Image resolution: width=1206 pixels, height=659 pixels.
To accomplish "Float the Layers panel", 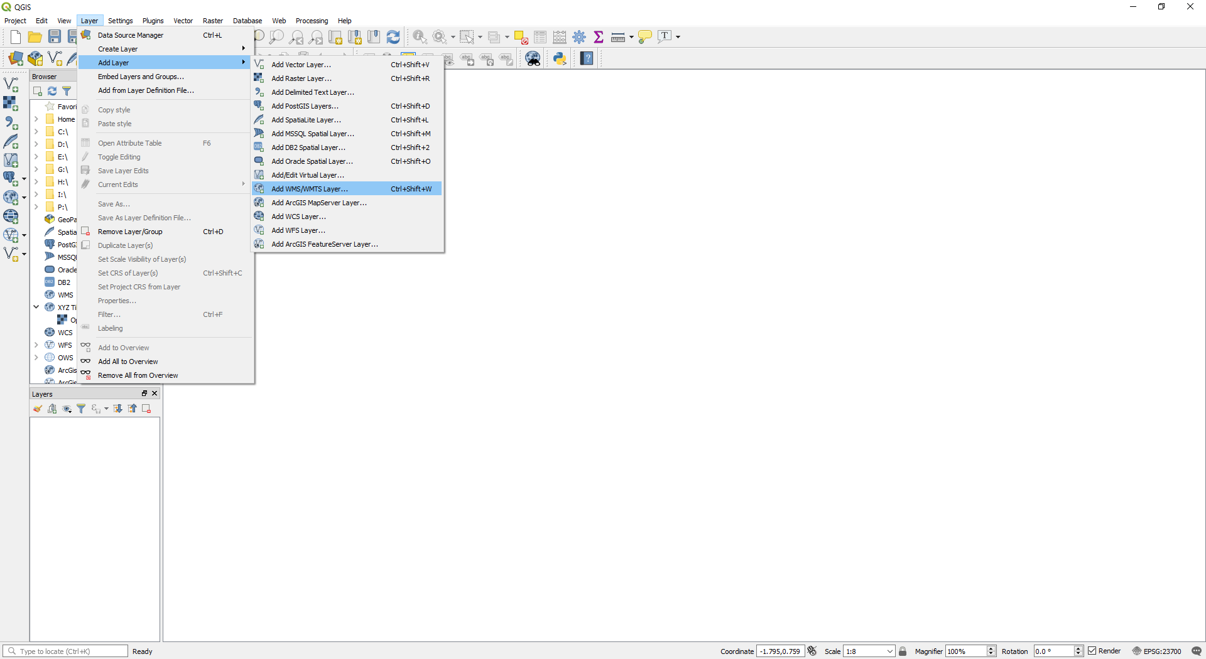I will [x=144, y=394].
